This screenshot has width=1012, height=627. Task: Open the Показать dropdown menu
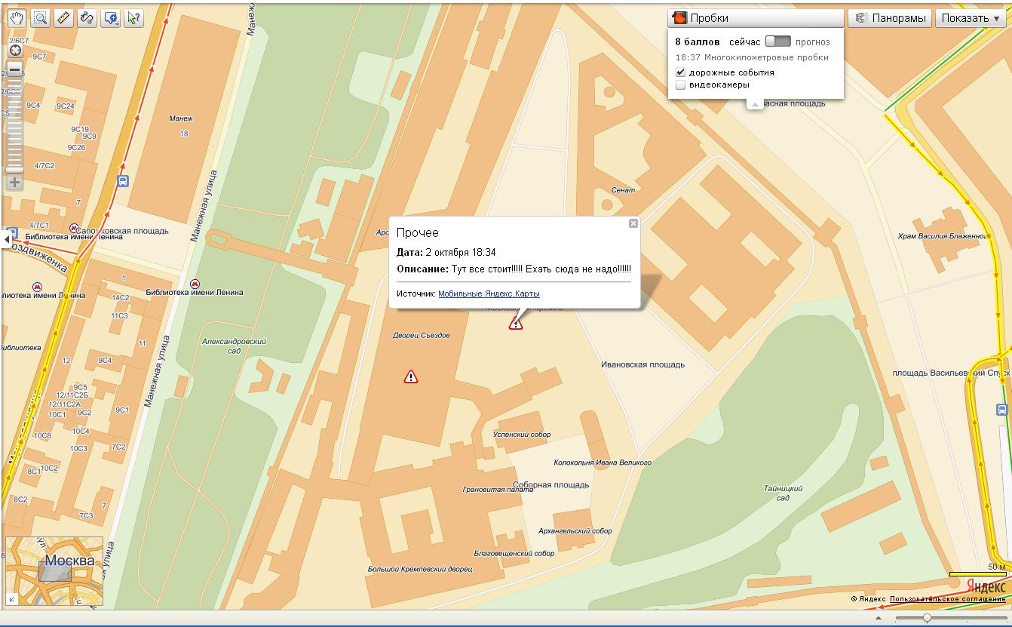click(970, 18)
